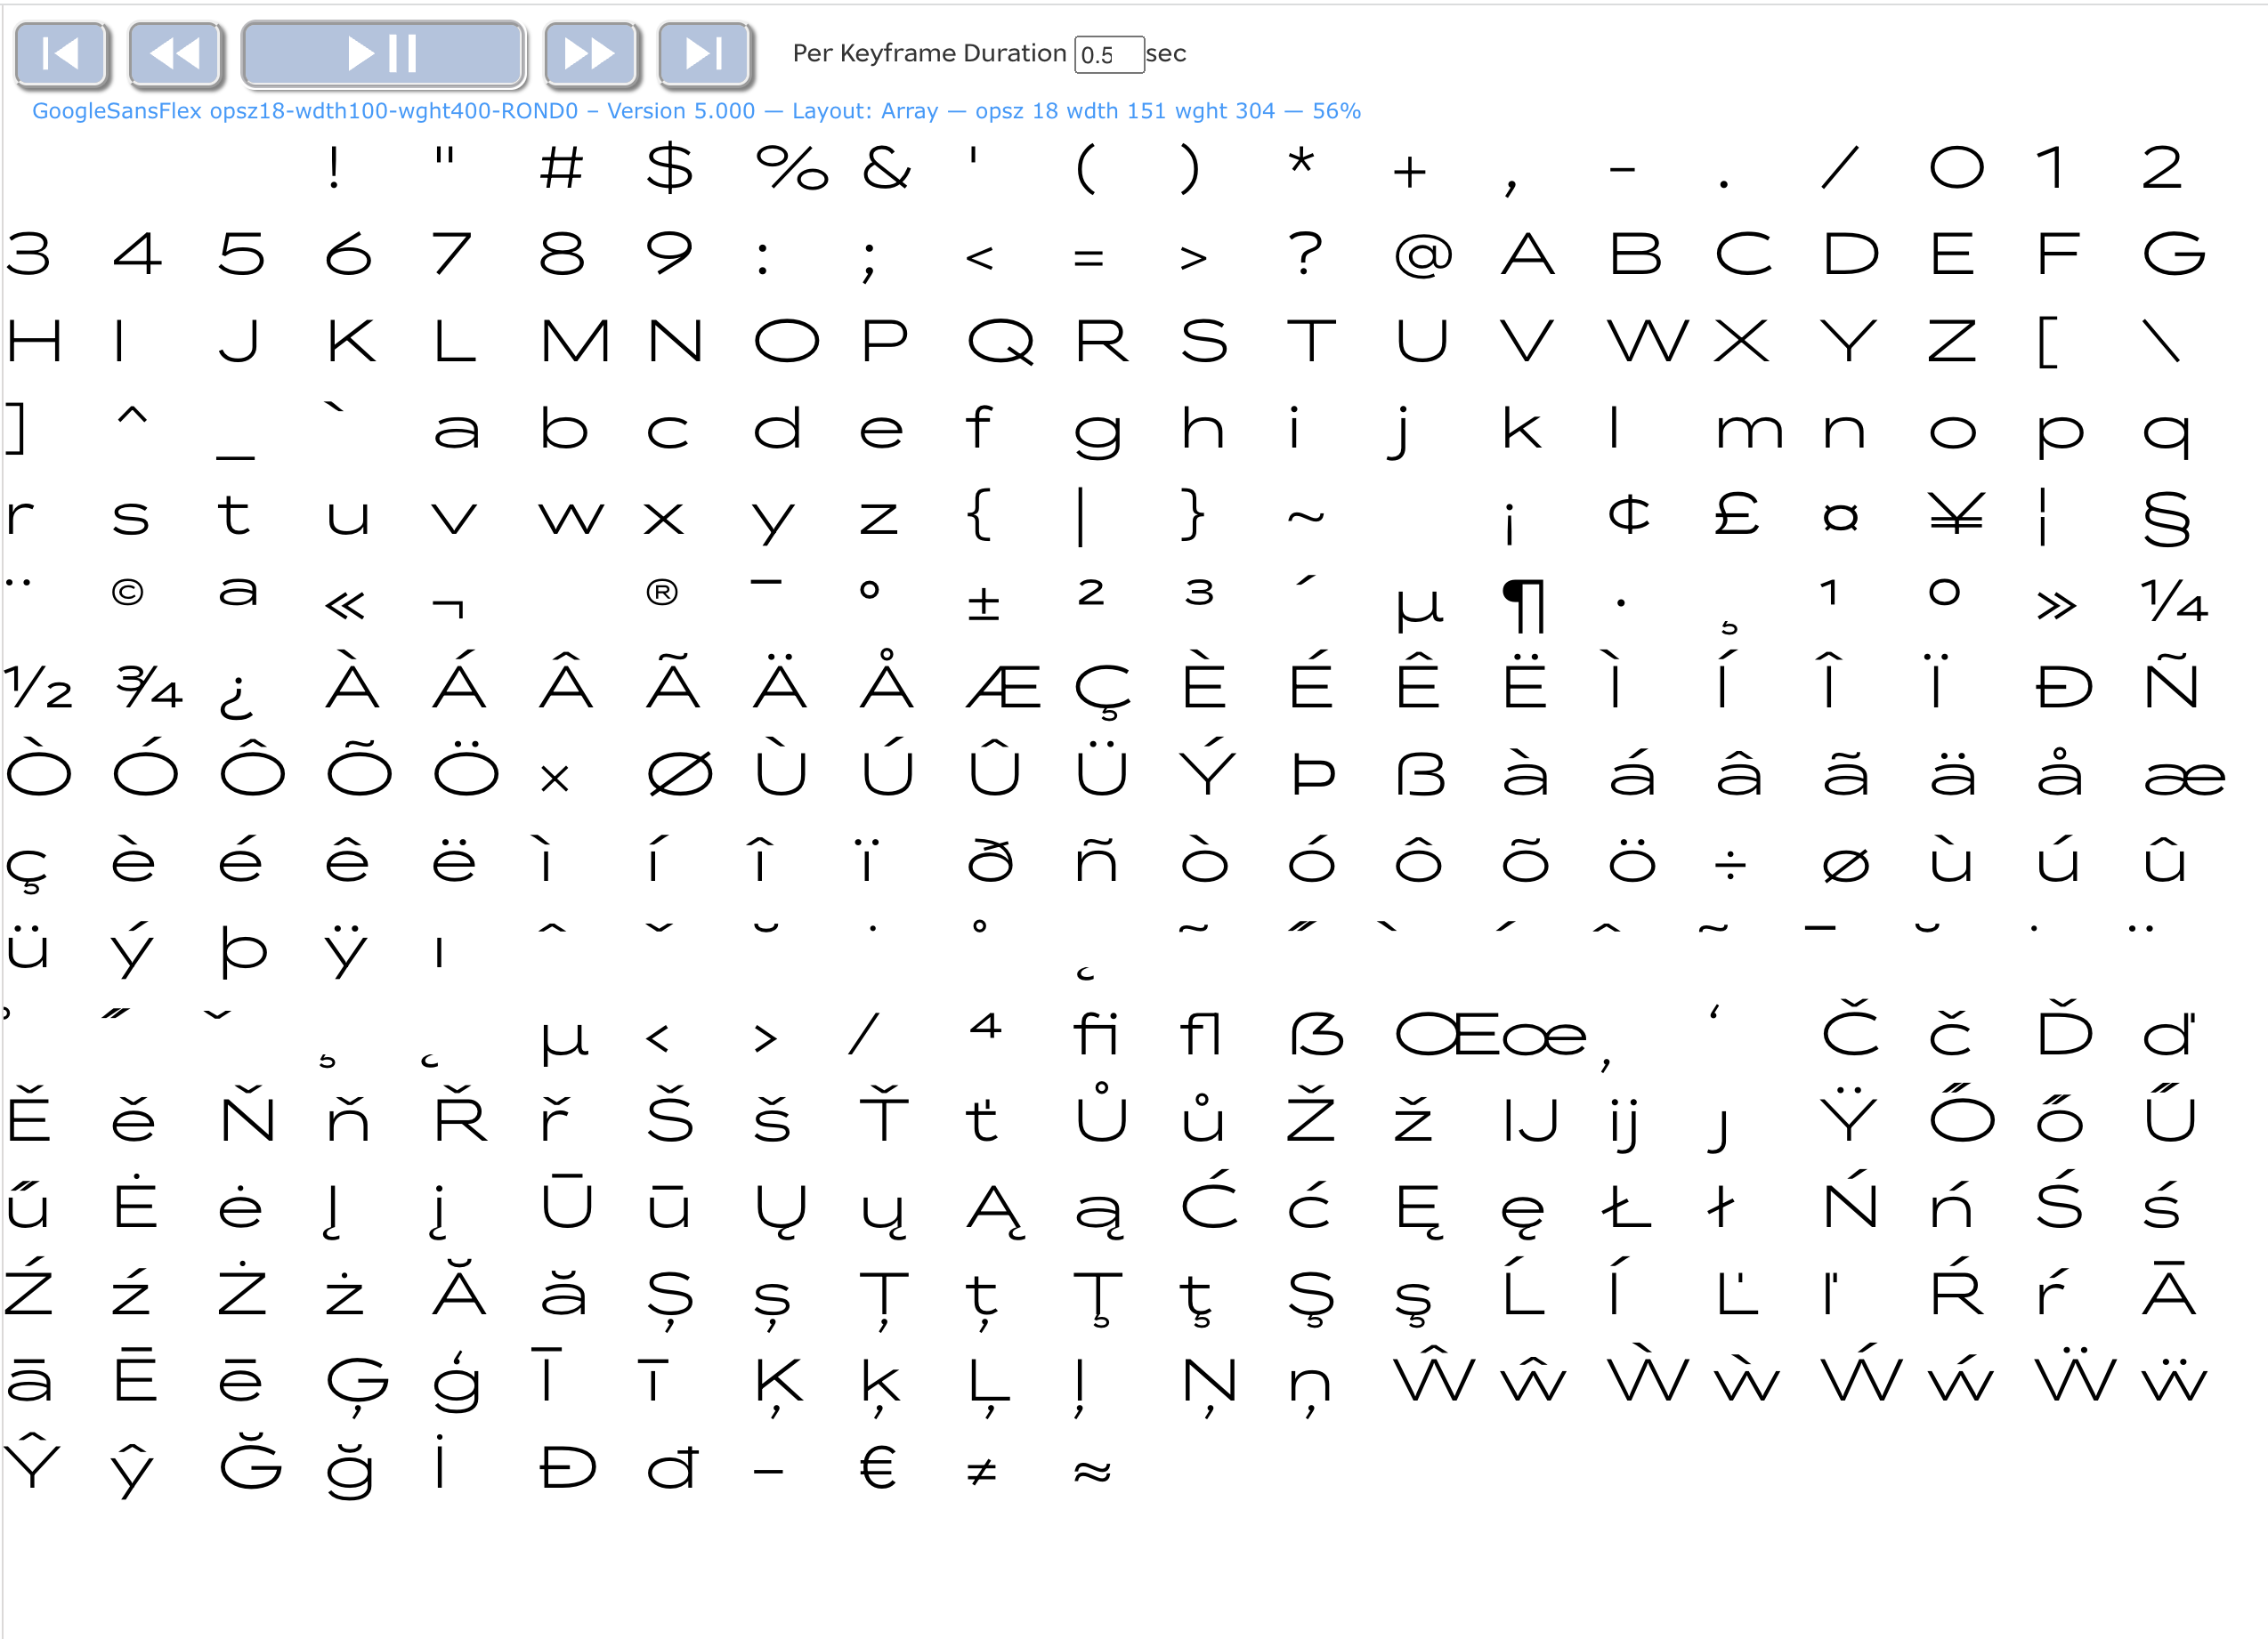This screenshot has height=1639, width=2268.
Task: Click the '$' dollar glyph
Action: (669, 167)
